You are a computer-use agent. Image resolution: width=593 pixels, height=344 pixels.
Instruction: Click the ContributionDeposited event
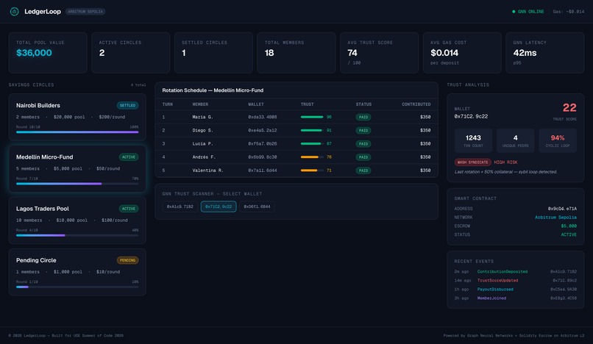[x=503, y=272]
